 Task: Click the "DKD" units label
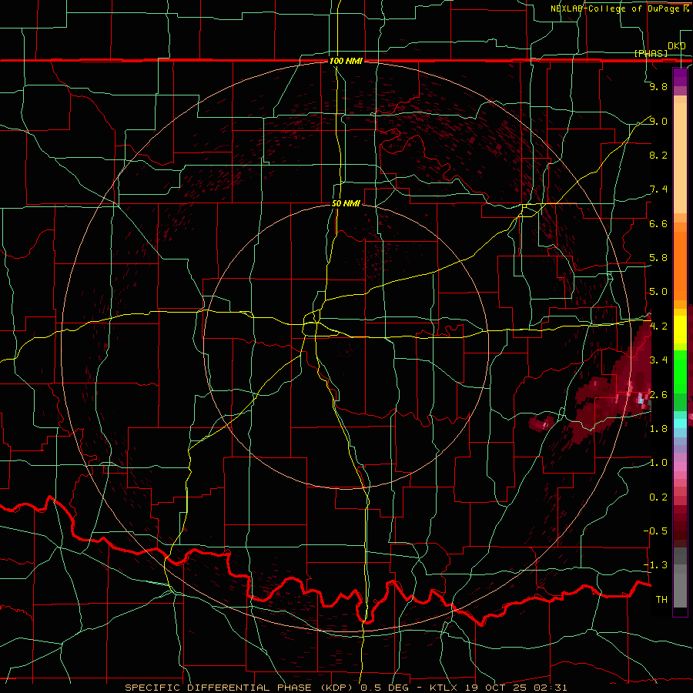(677, 46)
